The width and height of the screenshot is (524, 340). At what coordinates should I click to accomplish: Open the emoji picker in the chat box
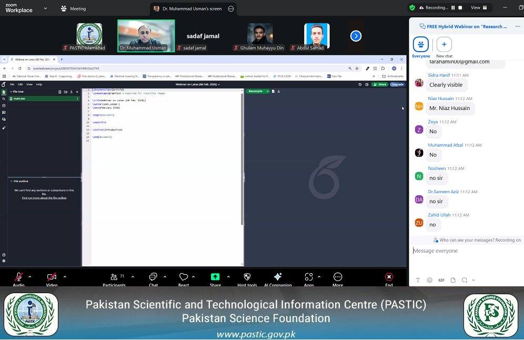point(429,279)
